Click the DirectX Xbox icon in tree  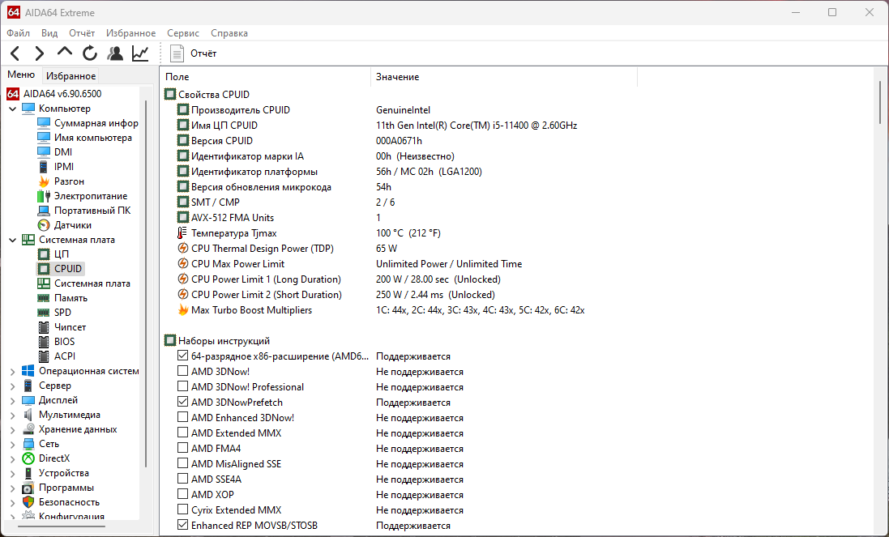(28, 458)
